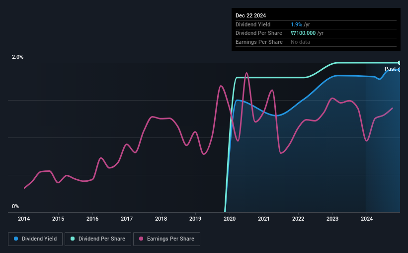This screenshot has height=253, width=408.
Task: Select the 2014 x-axis label
Action: 24,219
